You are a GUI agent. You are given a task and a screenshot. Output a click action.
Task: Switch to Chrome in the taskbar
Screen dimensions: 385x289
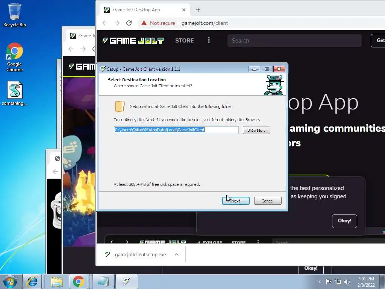[x=78, y=281]
